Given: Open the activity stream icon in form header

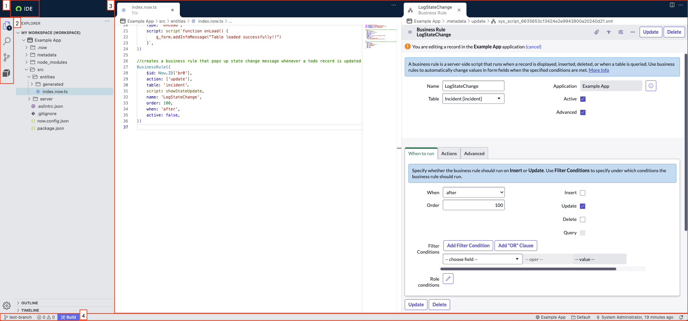Looking at the screenshot, I should click(609, 32).
